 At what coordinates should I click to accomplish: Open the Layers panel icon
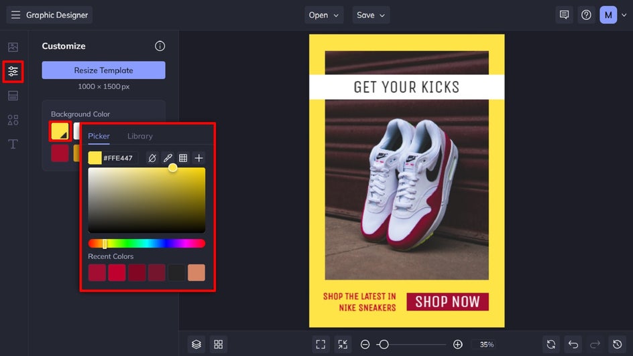[196, 345]
